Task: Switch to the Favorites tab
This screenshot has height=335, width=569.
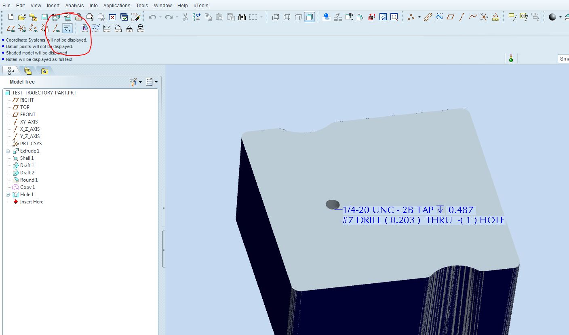Action: (x=44, y=71)
